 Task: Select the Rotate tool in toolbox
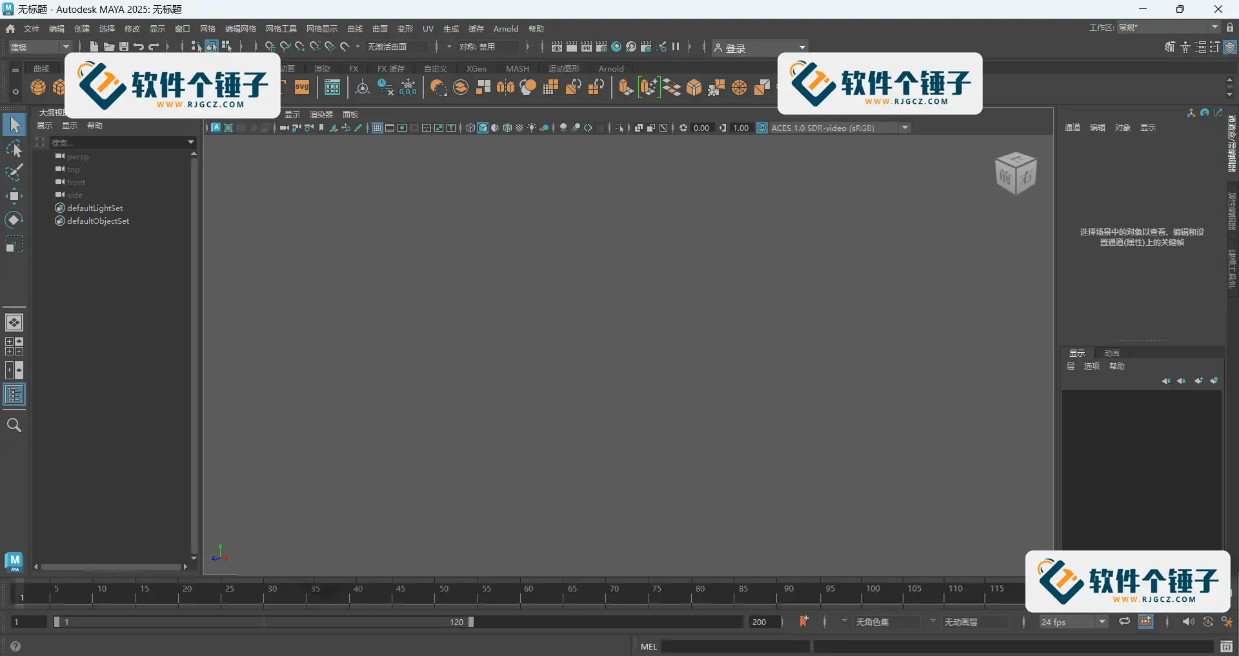coord(14,220)
